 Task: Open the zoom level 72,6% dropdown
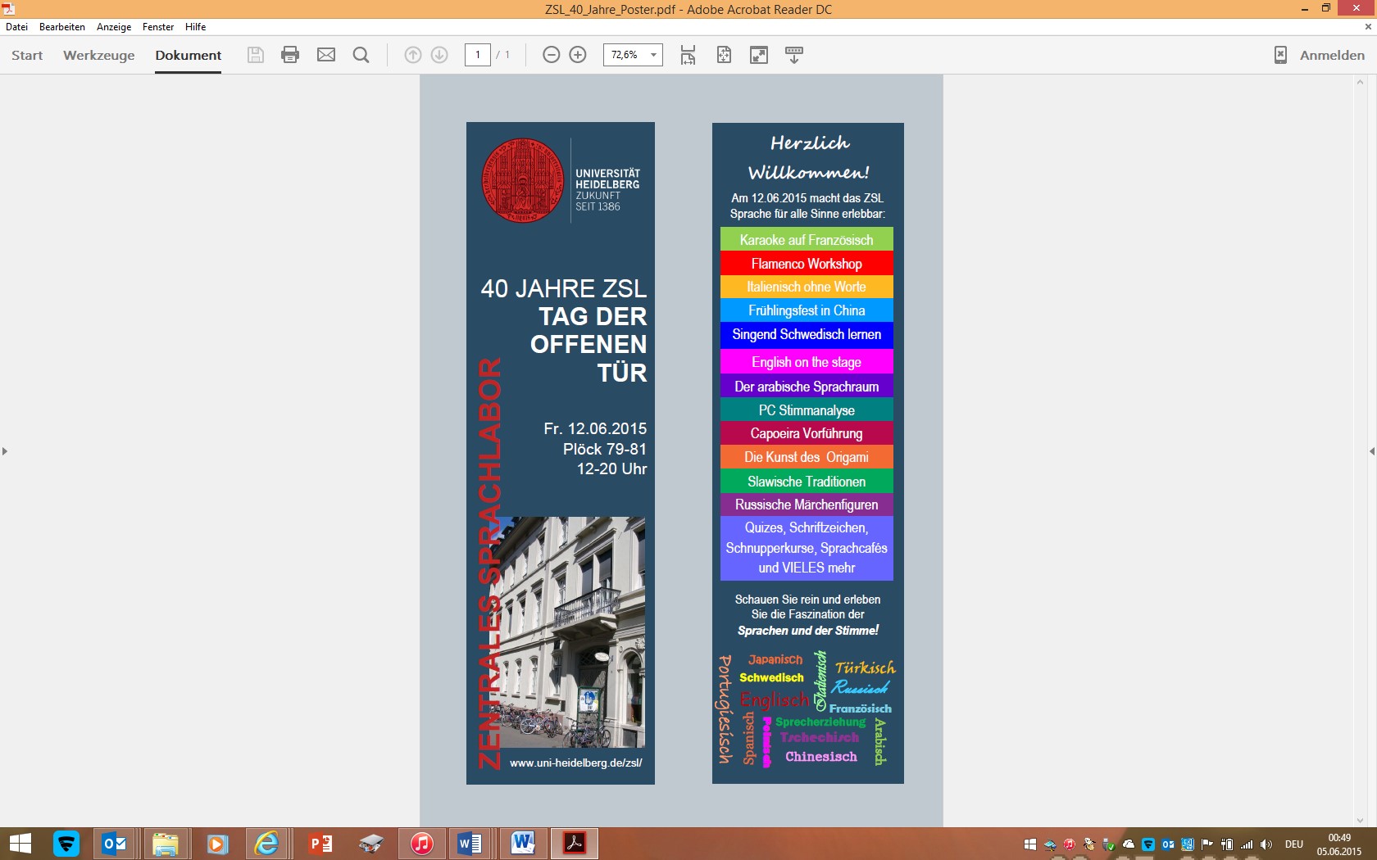653,55
